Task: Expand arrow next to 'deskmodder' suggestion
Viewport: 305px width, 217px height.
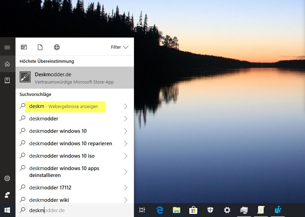Action: 126,119
